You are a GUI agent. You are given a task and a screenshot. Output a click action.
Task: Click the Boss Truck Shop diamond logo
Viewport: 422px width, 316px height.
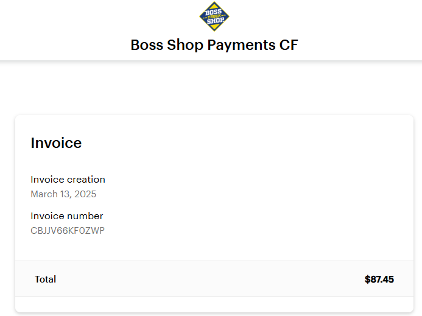coord(214,16)
